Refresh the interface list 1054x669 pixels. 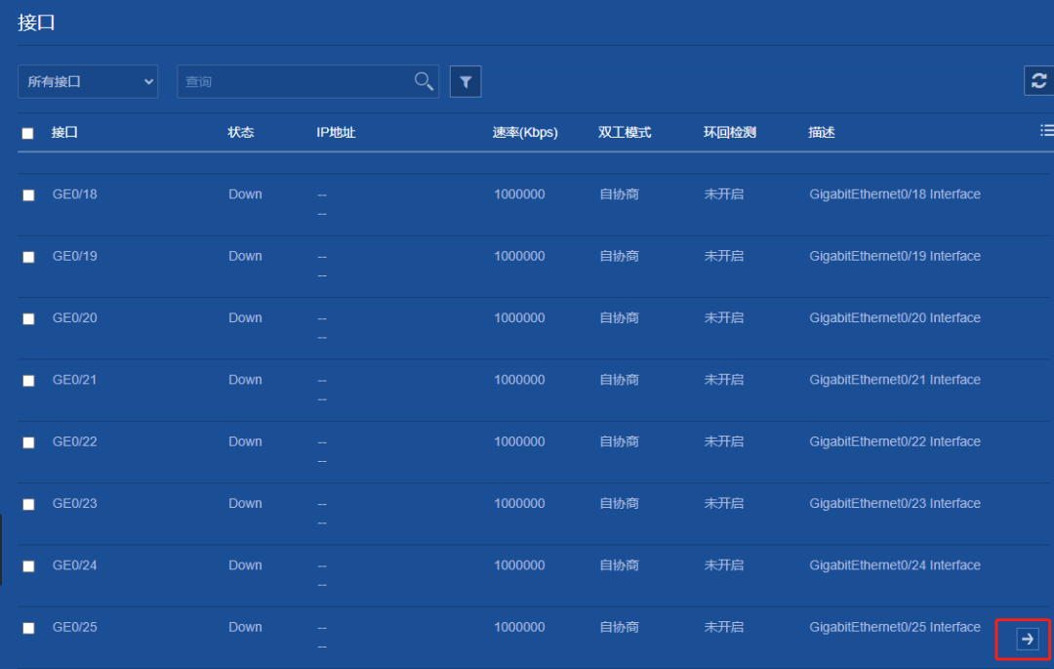click(1038, 81)
